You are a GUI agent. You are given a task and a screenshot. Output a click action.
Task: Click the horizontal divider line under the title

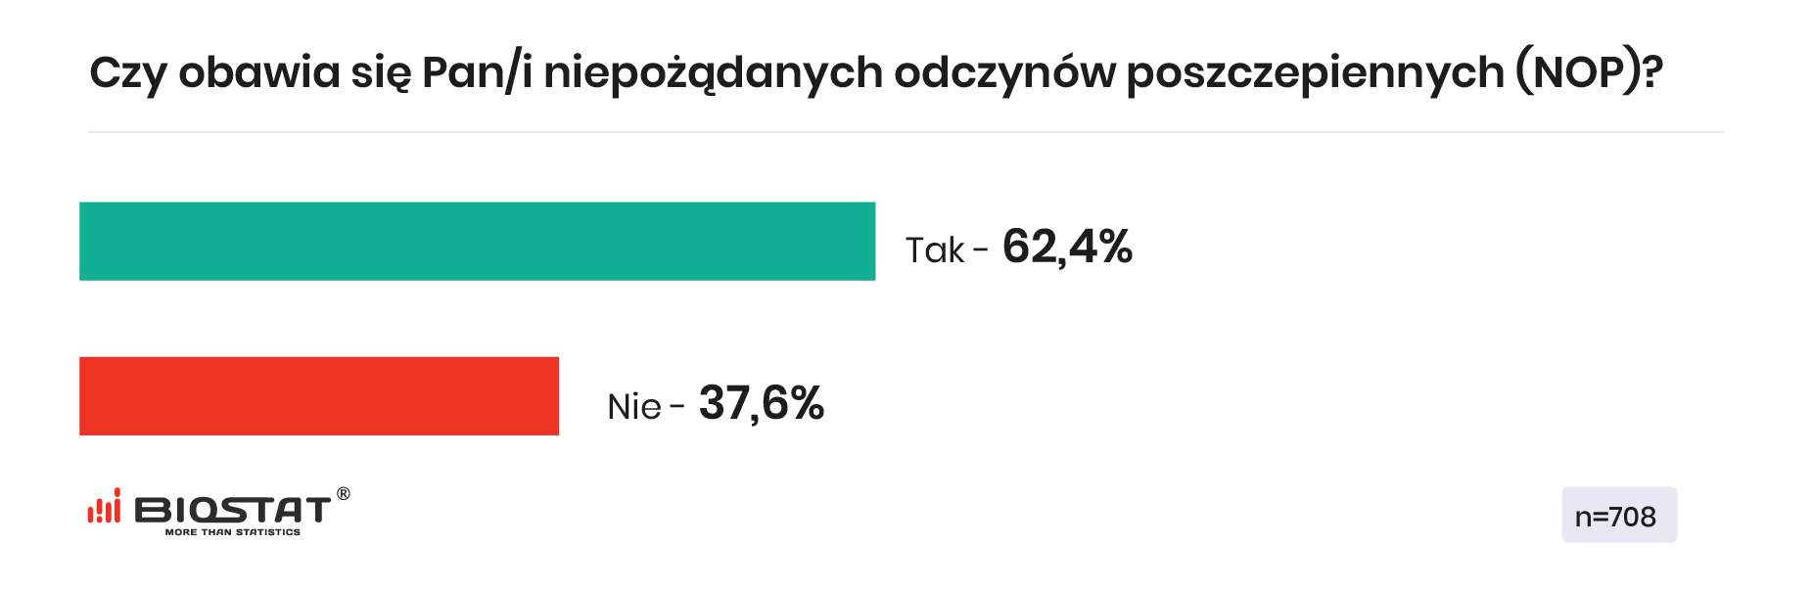pyautogui.click(x=906, y=132)
